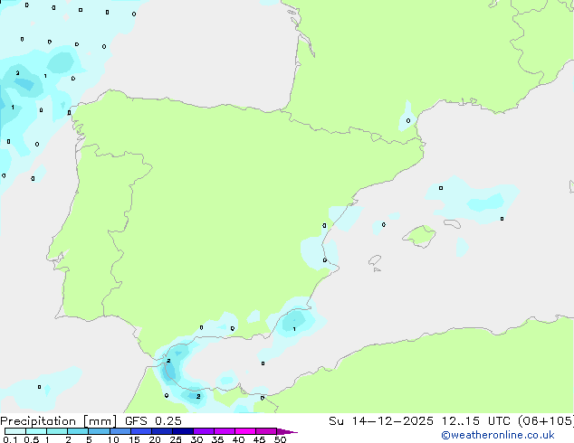Click the legend scale label "10"
Screen dimensions: 574x443
pos(113,439)
